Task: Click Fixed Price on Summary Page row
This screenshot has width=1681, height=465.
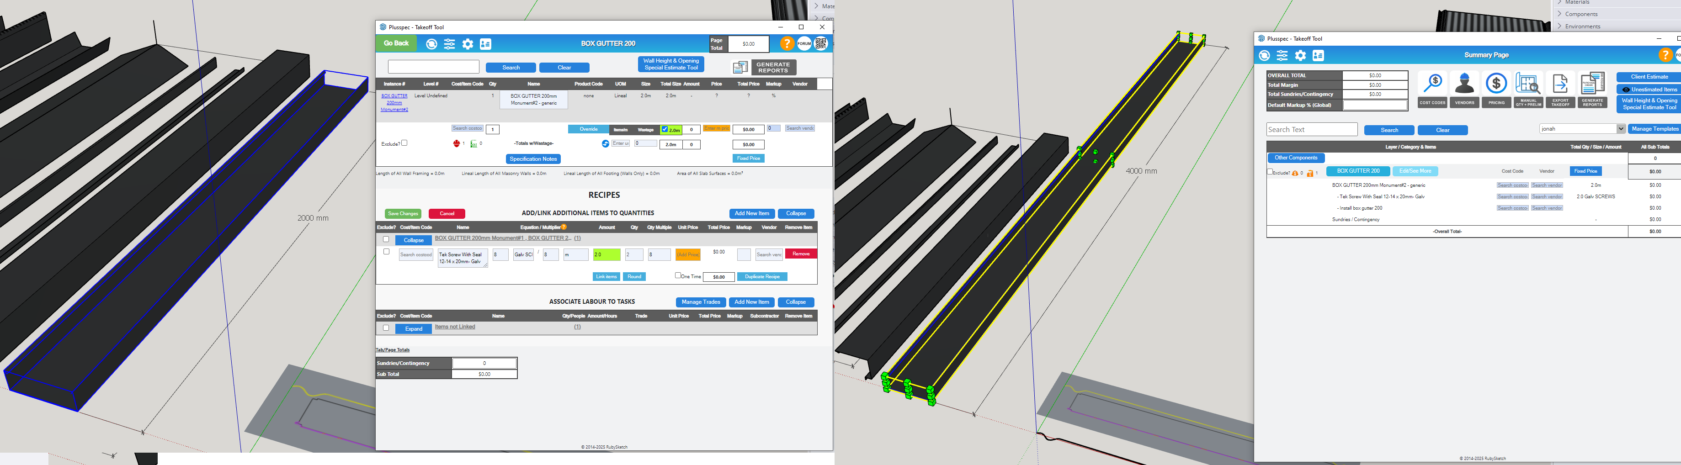Action: 1586,171
